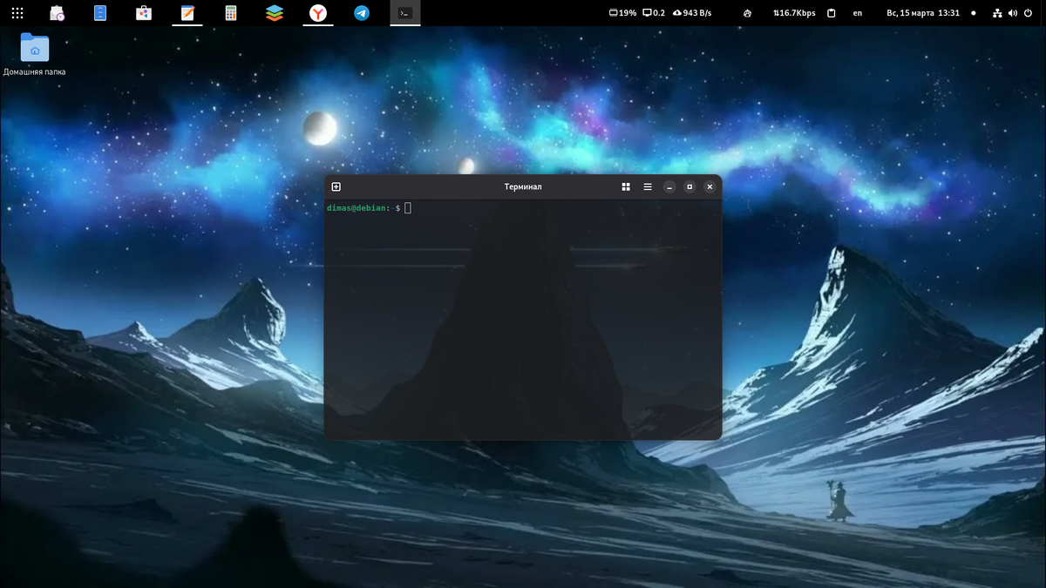Image resolution: width=1046 pixels, height=588 pixels.
Task: Click the CPU load 0.2 indicator
Action: pyautogui.click(x=654, y=13)
